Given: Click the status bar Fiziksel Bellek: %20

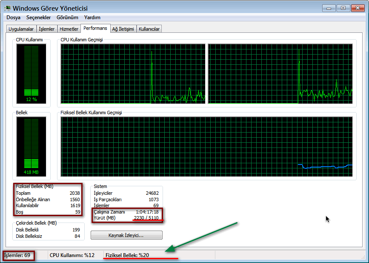Looking at the screenshot, I should (x=127, y=255).
